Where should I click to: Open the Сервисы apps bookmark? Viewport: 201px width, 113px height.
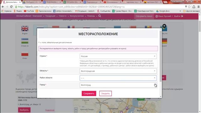pos(6,11)
